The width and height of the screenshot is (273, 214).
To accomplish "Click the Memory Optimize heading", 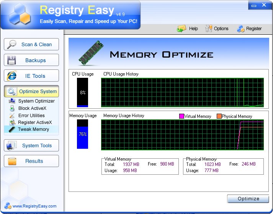I will pos(162,55).
